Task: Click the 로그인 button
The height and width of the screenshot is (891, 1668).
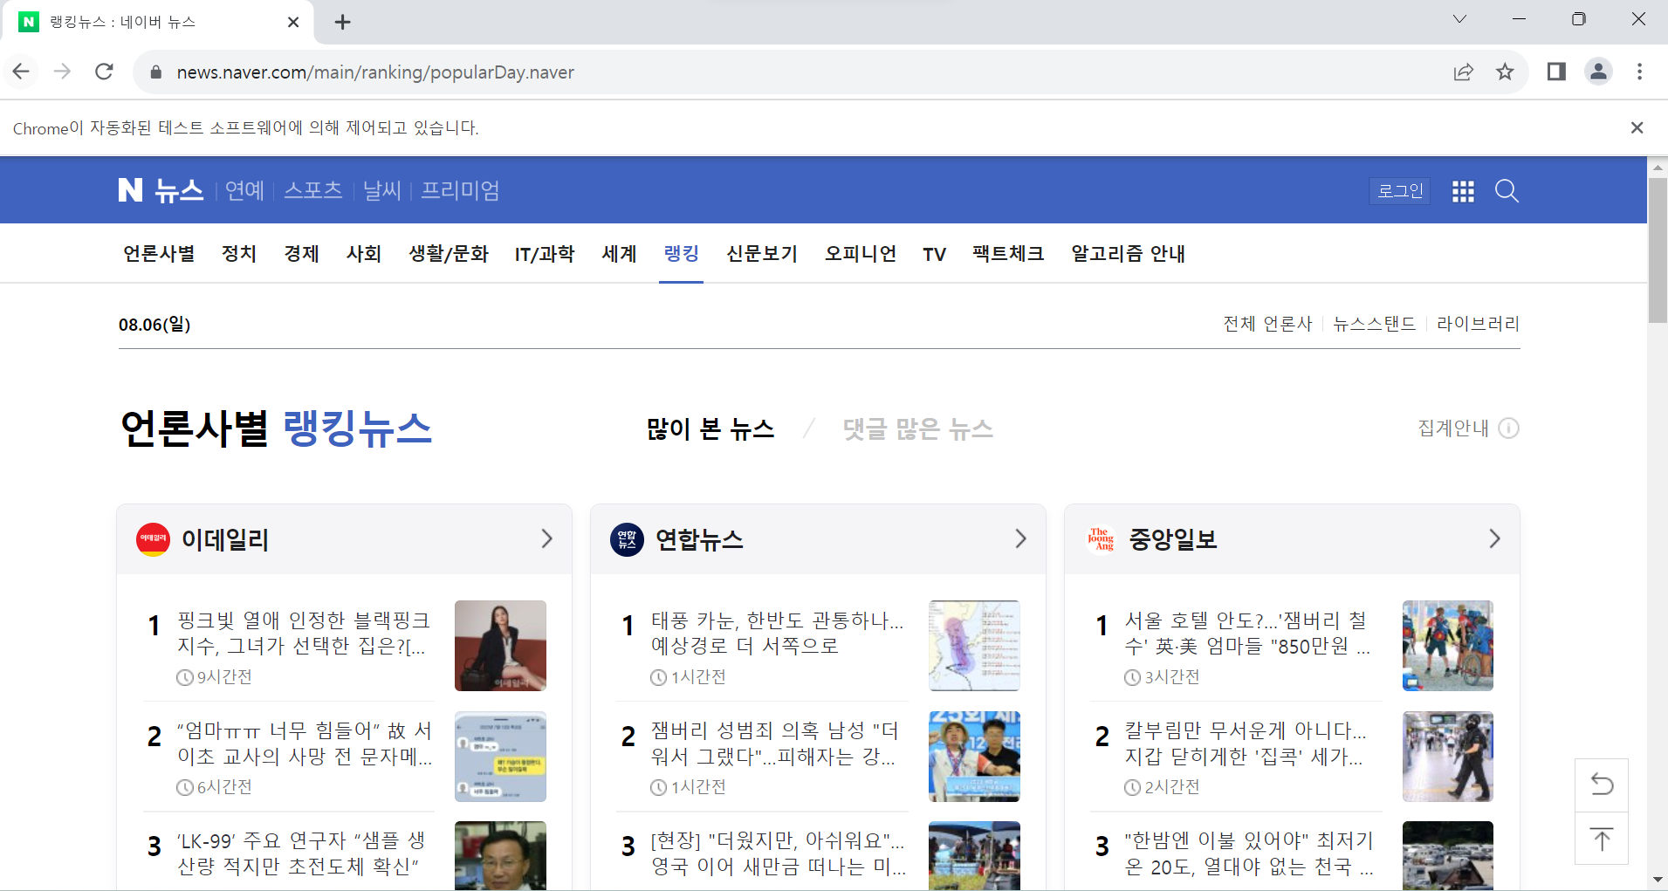Action: pyautogui.click(x=1400, y=191)
